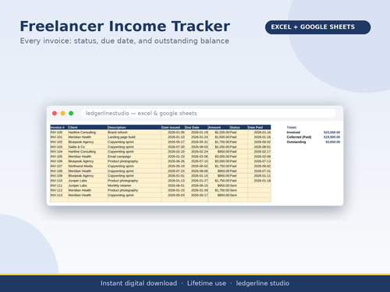Click the yellow minimize dot in mock window
390x292 pixels.
62,113
